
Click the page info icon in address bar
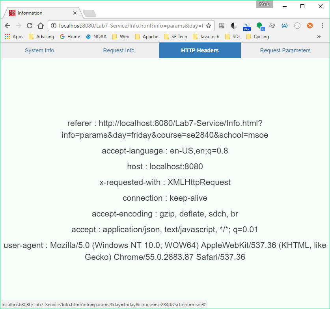[53, 26]
